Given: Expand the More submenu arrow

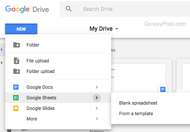Looking at the screenshot, I should coord(97,119).
